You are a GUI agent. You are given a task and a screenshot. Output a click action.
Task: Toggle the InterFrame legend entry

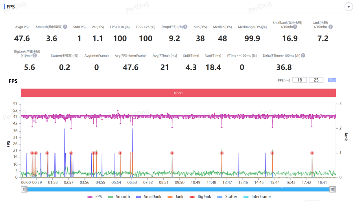(257, 196)
